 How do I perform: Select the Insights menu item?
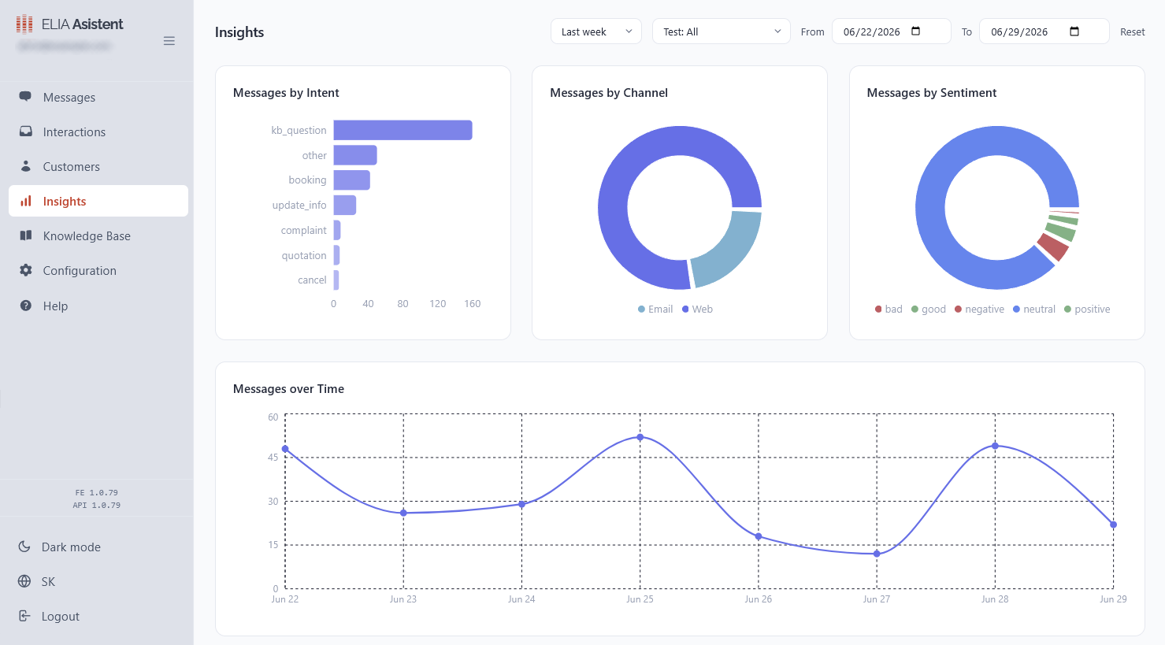tap(98, 201)
